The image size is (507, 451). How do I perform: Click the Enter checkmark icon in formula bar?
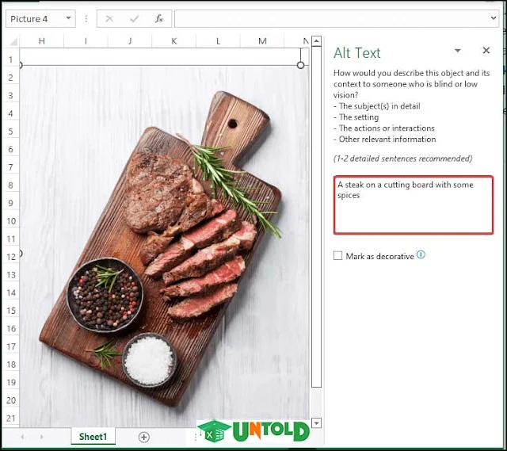pos(134,19)
